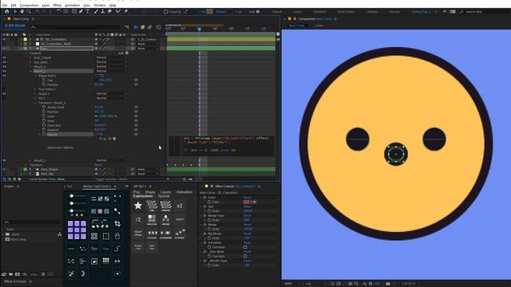
Task: Click the purple anchor grid in Motion Tools
Action: click(x=77, y=230)
